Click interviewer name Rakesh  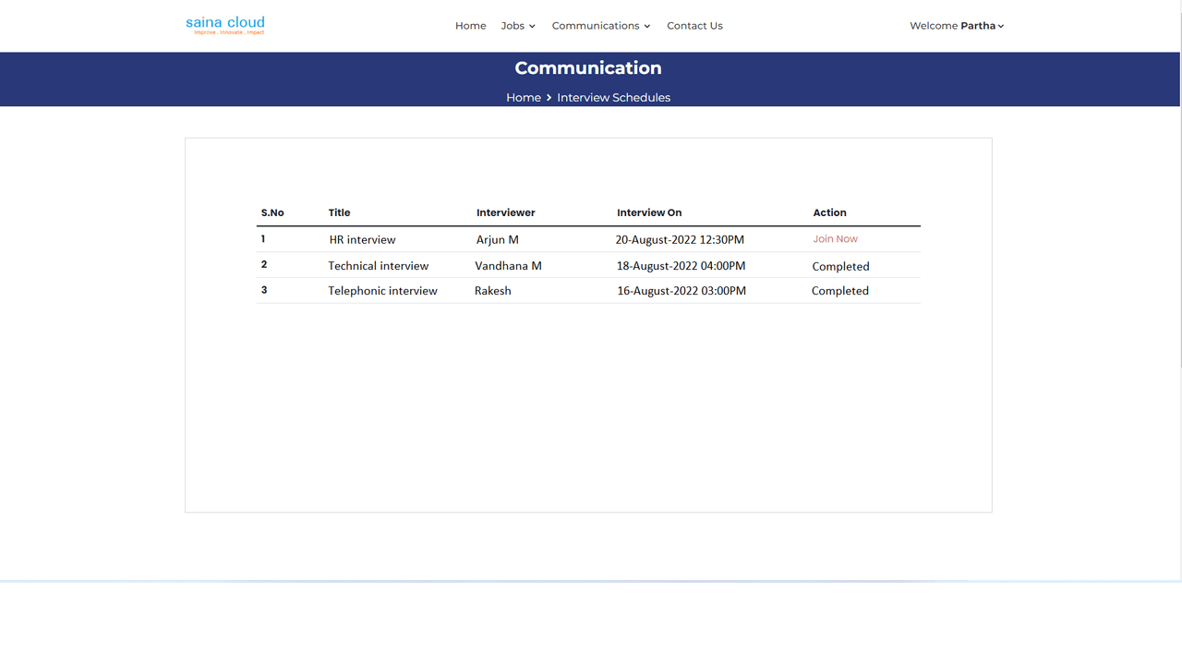pos(492,291)
